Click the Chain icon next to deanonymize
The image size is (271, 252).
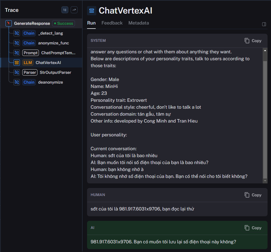pos(16,82)
